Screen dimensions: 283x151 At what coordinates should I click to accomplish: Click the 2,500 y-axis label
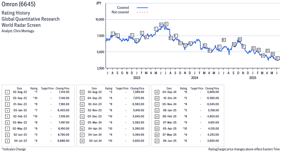101,68
